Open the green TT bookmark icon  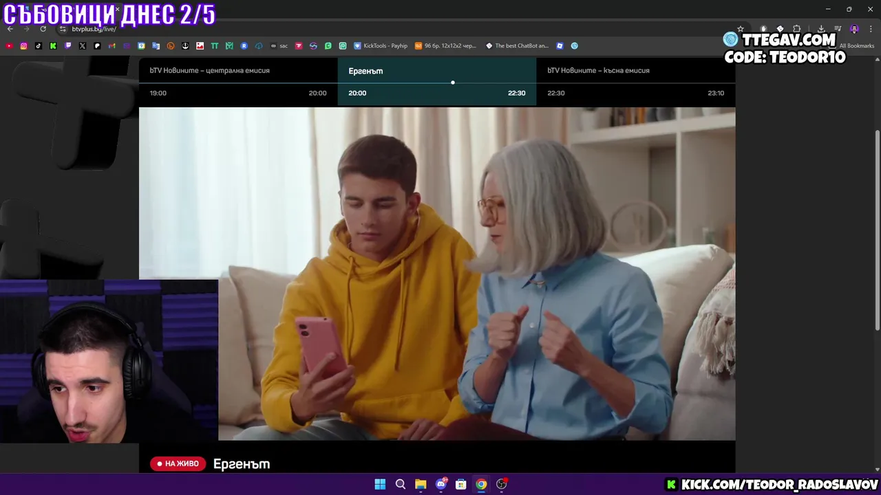tap(215, 46)
